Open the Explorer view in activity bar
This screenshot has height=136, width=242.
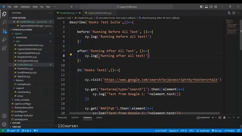(4, 14)
